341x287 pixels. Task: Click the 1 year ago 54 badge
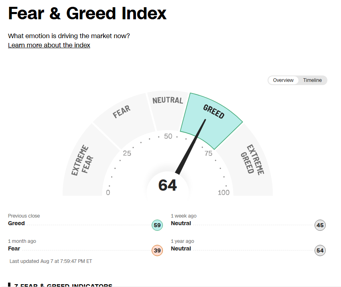point(320,250)
